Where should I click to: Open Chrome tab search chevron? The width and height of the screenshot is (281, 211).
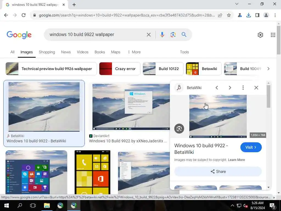pos(237,4)
